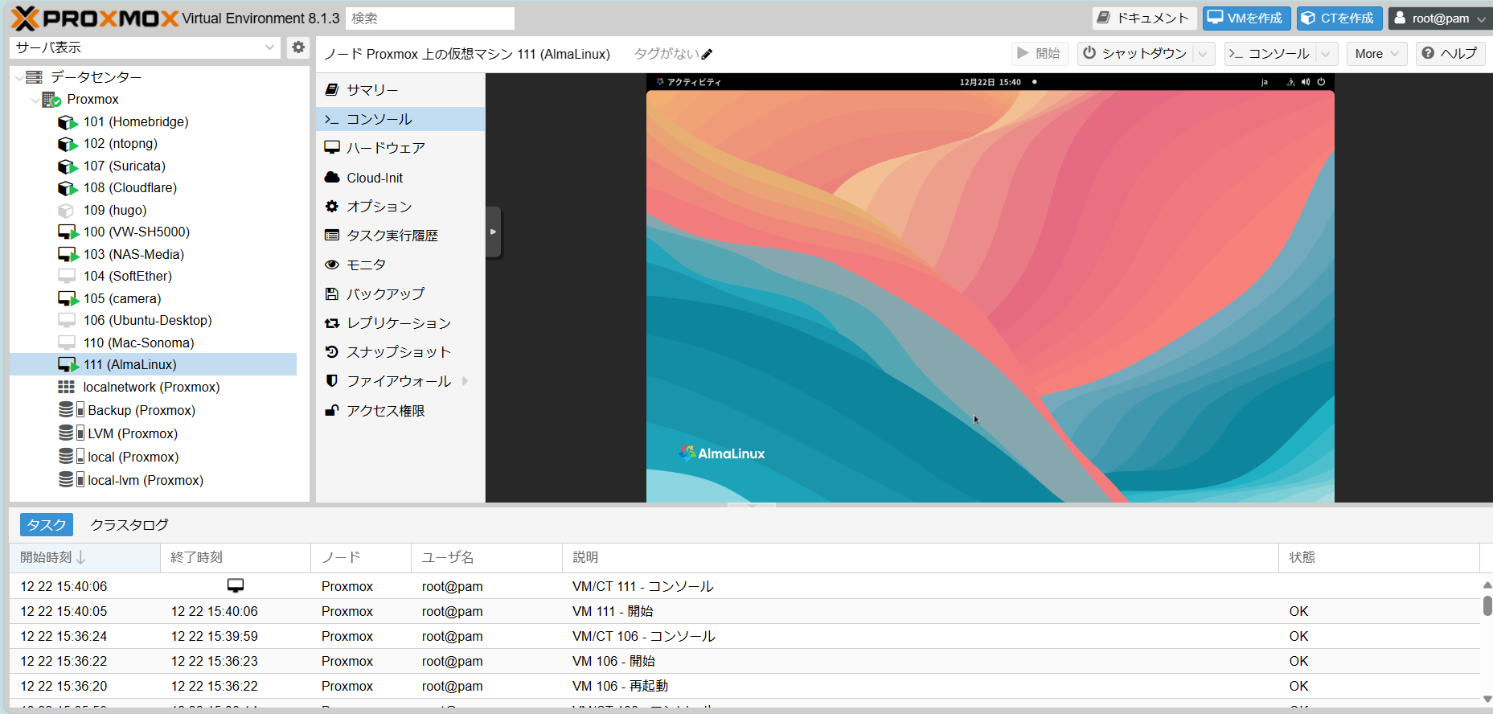Click the gear settings icon beside server view
1493x714 pixels.
pos(298,47)
